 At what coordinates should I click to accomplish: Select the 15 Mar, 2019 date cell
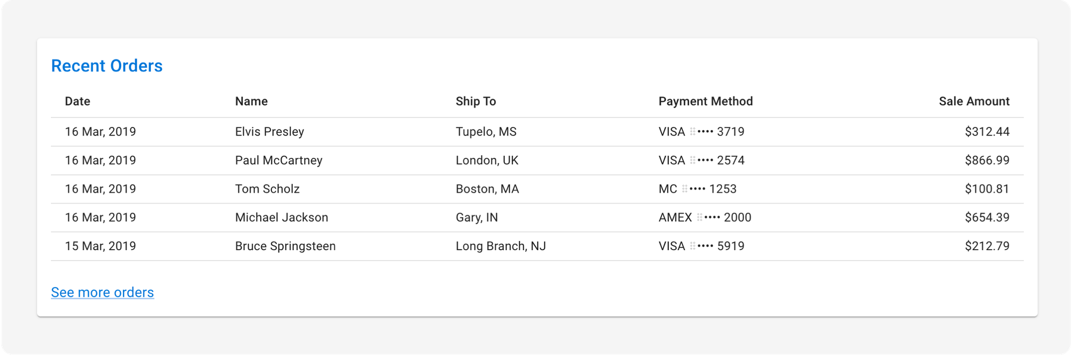coord(100,246)
